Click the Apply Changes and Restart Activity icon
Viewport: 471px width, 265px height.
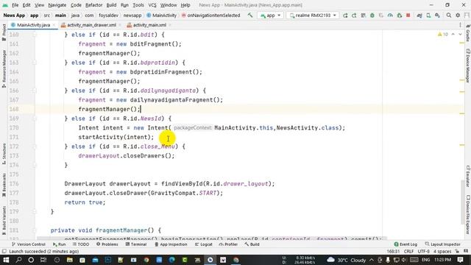pos(345,15)
